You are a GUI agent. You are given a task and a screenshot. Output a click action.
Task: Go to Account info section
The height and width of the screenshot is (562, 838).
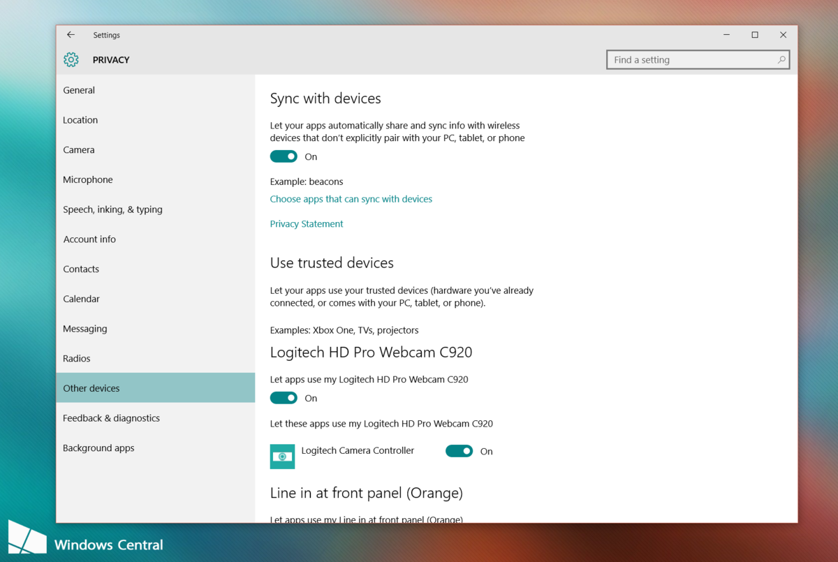click(x=156, y=239)
